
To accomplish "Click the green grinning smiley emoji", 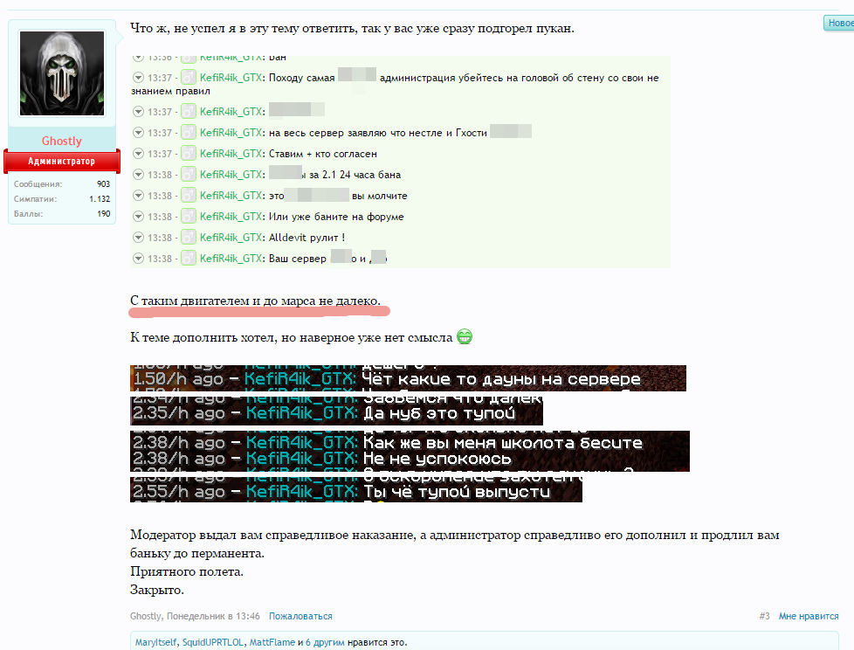I will pos(465,337).
